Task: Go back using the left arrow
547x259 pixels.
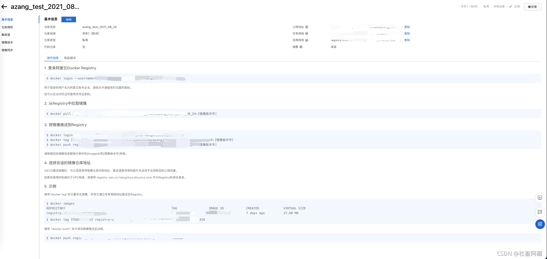Action: [x=4, y=7]
